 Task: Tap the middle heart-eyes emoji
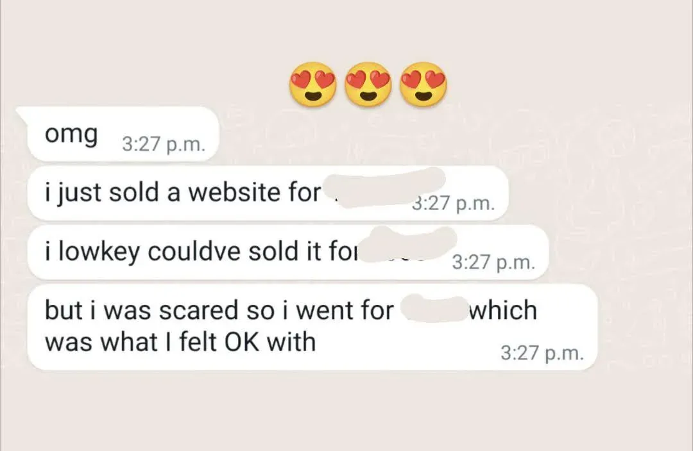368,84
